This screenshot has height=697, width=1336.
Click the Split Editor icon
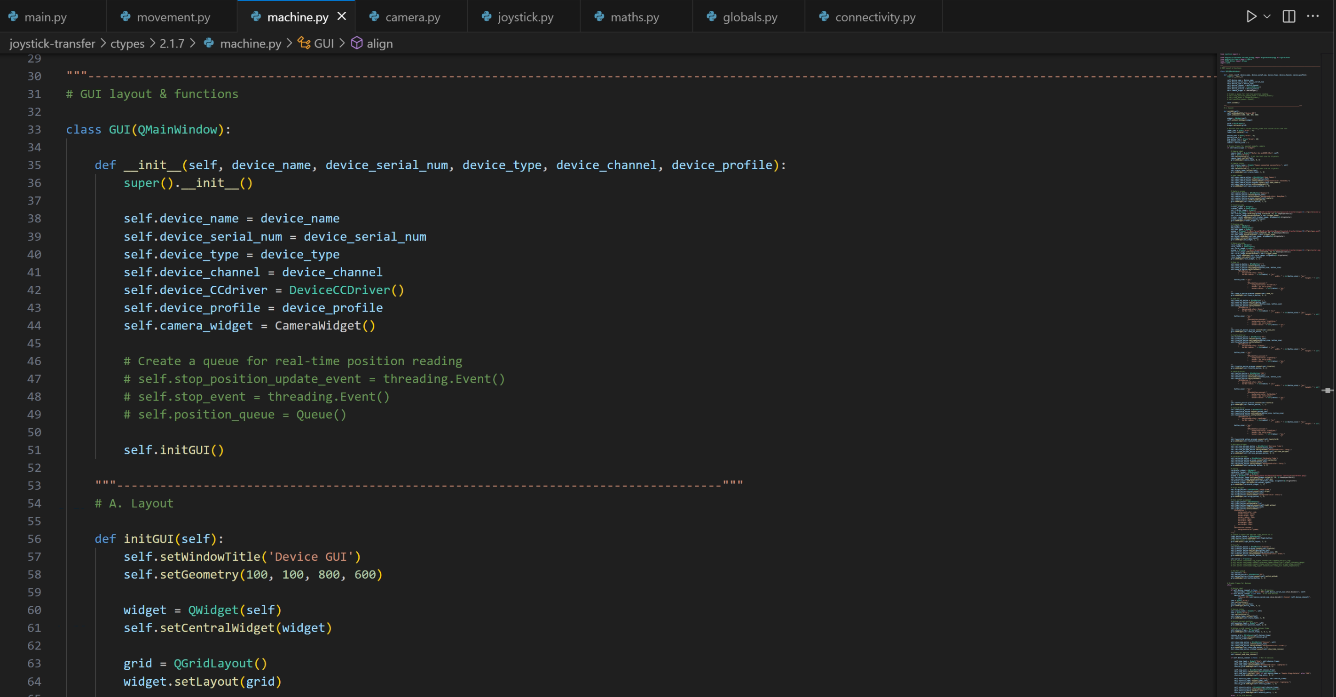1289,16
